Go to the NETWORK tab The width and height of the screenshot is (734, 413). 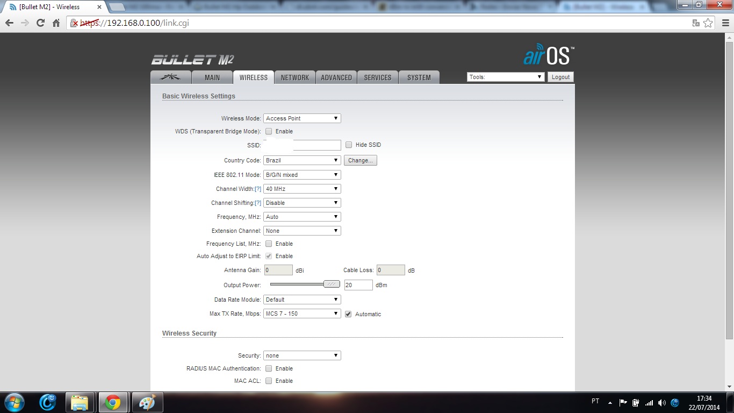click(295, 77)
